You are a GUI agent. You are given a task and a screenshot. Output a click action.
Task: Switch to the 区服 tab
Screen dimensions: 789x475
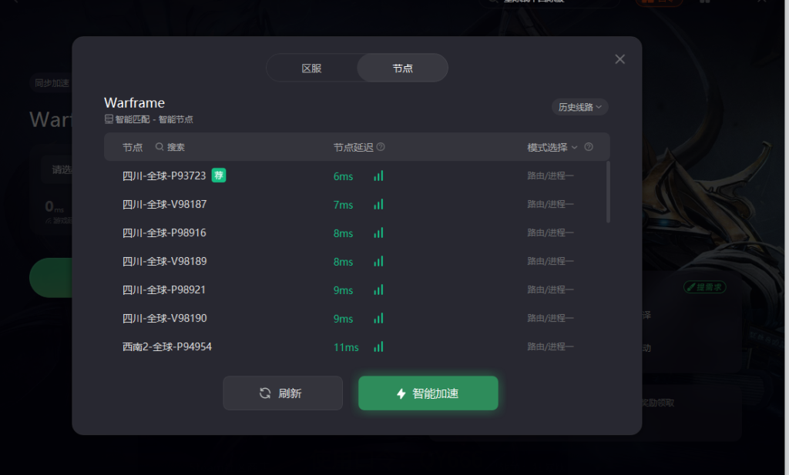click(311, 68)
